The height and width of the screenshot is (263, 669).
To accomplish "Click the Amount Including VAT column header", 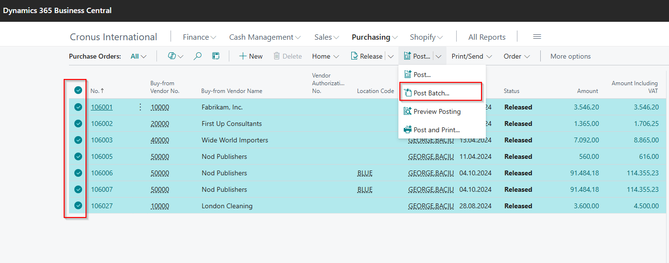I will 635,87.
